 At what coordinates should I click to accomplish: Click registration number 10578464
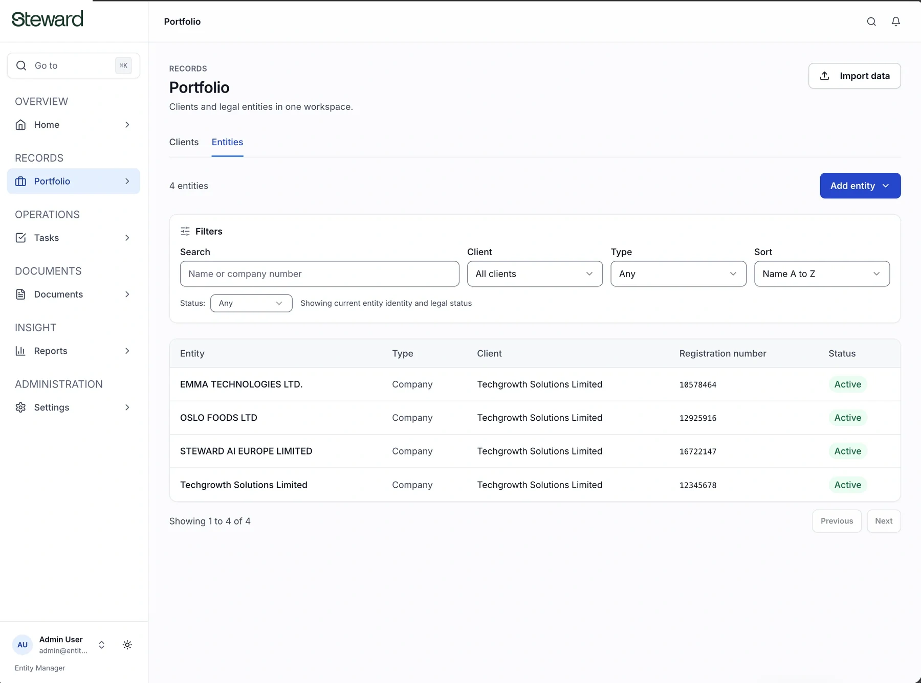pos(697,385)
